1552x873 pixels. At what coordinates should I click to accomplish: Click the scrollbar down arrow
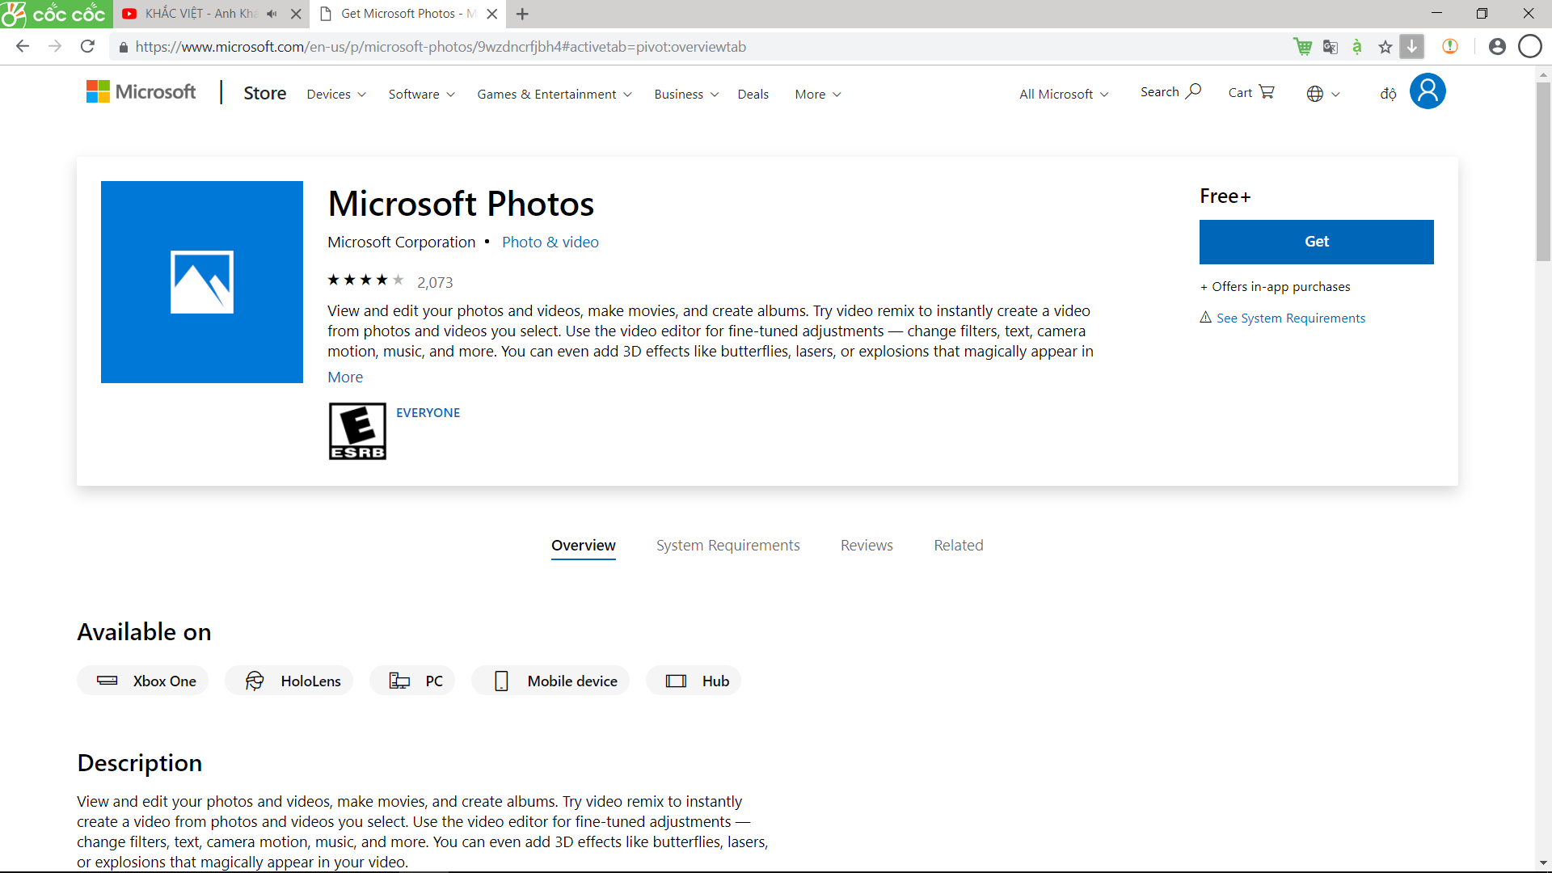coord(1543,863)
